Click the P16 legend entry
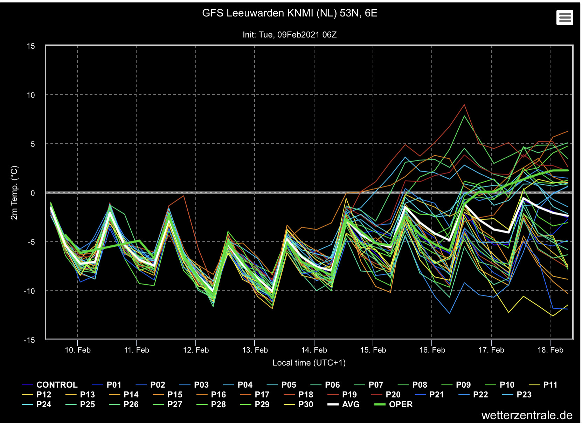Image resolution: width=582 pixels, height=423 pixels. tap(211, 395)
